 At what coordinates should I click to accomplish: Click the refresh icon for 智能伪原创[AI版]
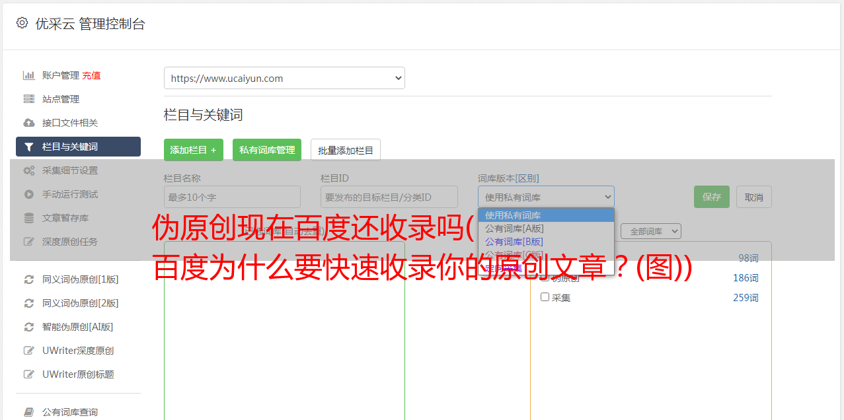coord(29,327)
